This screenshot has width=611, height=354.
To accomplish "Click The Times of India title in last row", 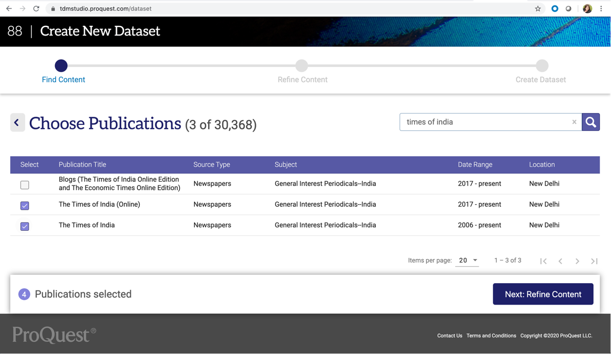I will [87, 225].
